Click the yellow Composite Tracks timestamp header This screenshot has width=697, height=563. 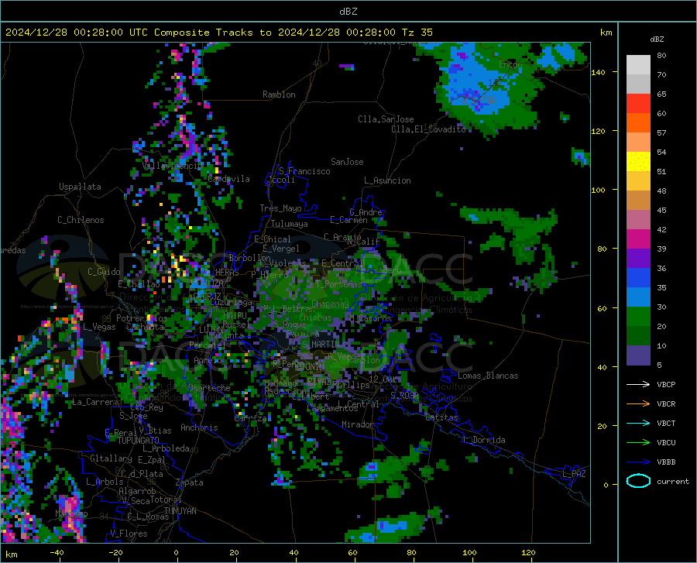coord(218,32)
